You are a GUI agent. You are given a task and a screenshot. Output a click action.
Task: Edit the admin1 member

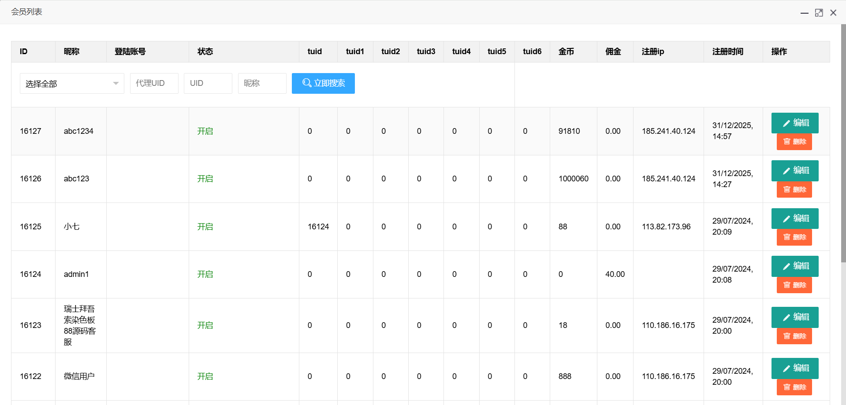(x=794, y=266)
